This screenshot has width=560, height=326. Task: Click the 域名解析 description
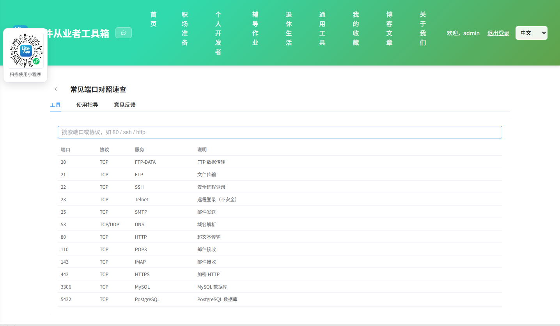pyautogui.click(x=207, y=225)
